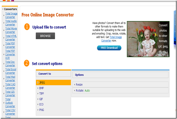Viewport: 177px width, 119px height.
Task: Open the Total CSV Converter sidebar link
Action: [x=10, y=112]
